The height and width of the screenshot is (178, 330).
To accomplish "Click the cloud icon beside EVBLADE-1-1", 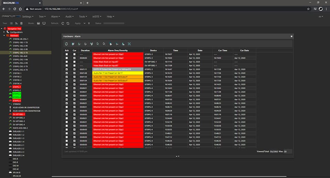I will click(x=10, y=131).
